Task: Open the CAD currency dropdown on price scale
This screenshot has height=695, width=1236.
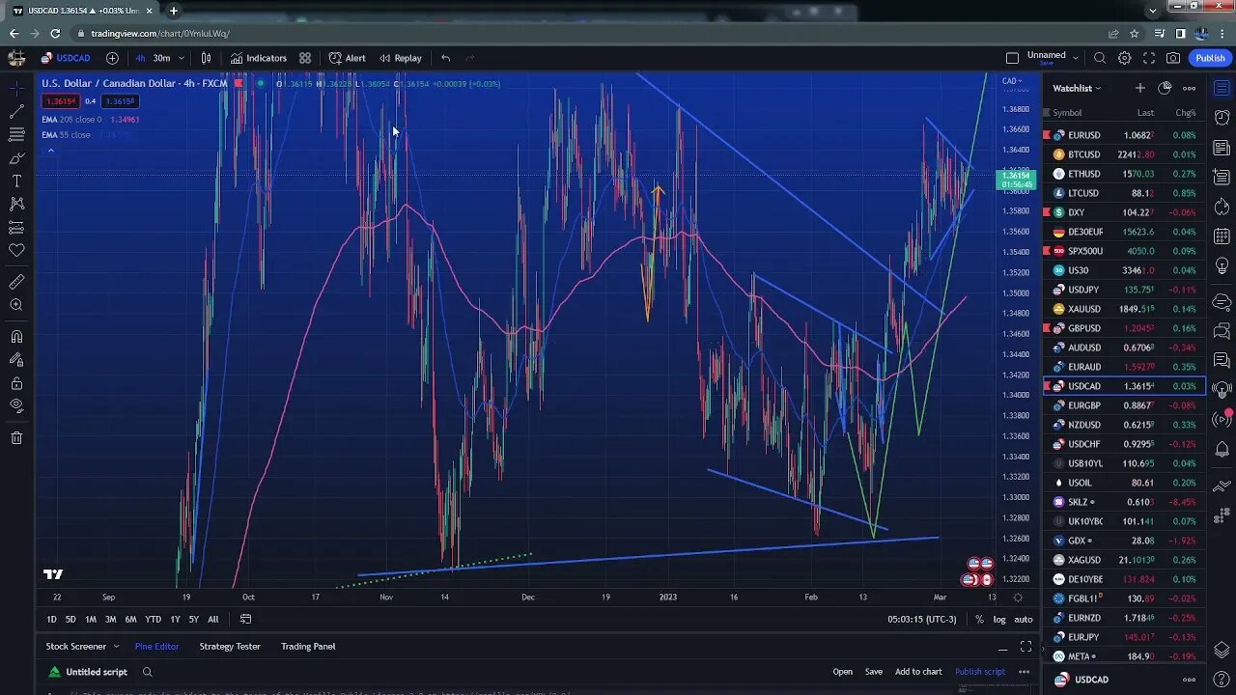Action: [1012, 81]
